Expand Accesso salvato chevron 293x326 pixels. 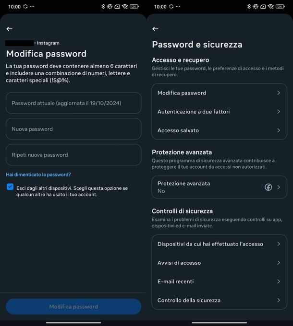(279, 130)
